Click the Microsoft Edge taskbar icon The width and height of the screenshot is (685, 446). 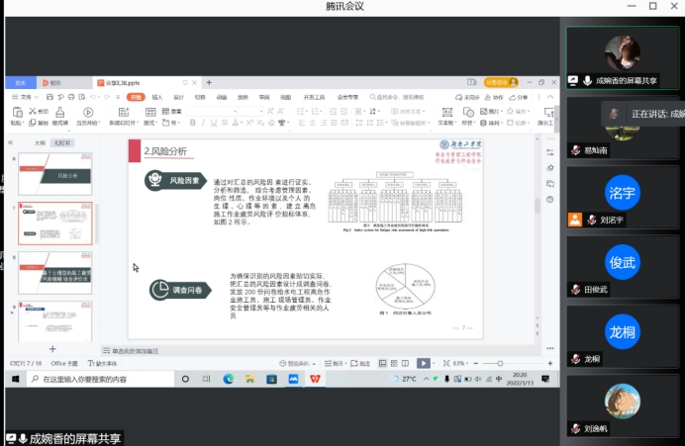(228, 379)
